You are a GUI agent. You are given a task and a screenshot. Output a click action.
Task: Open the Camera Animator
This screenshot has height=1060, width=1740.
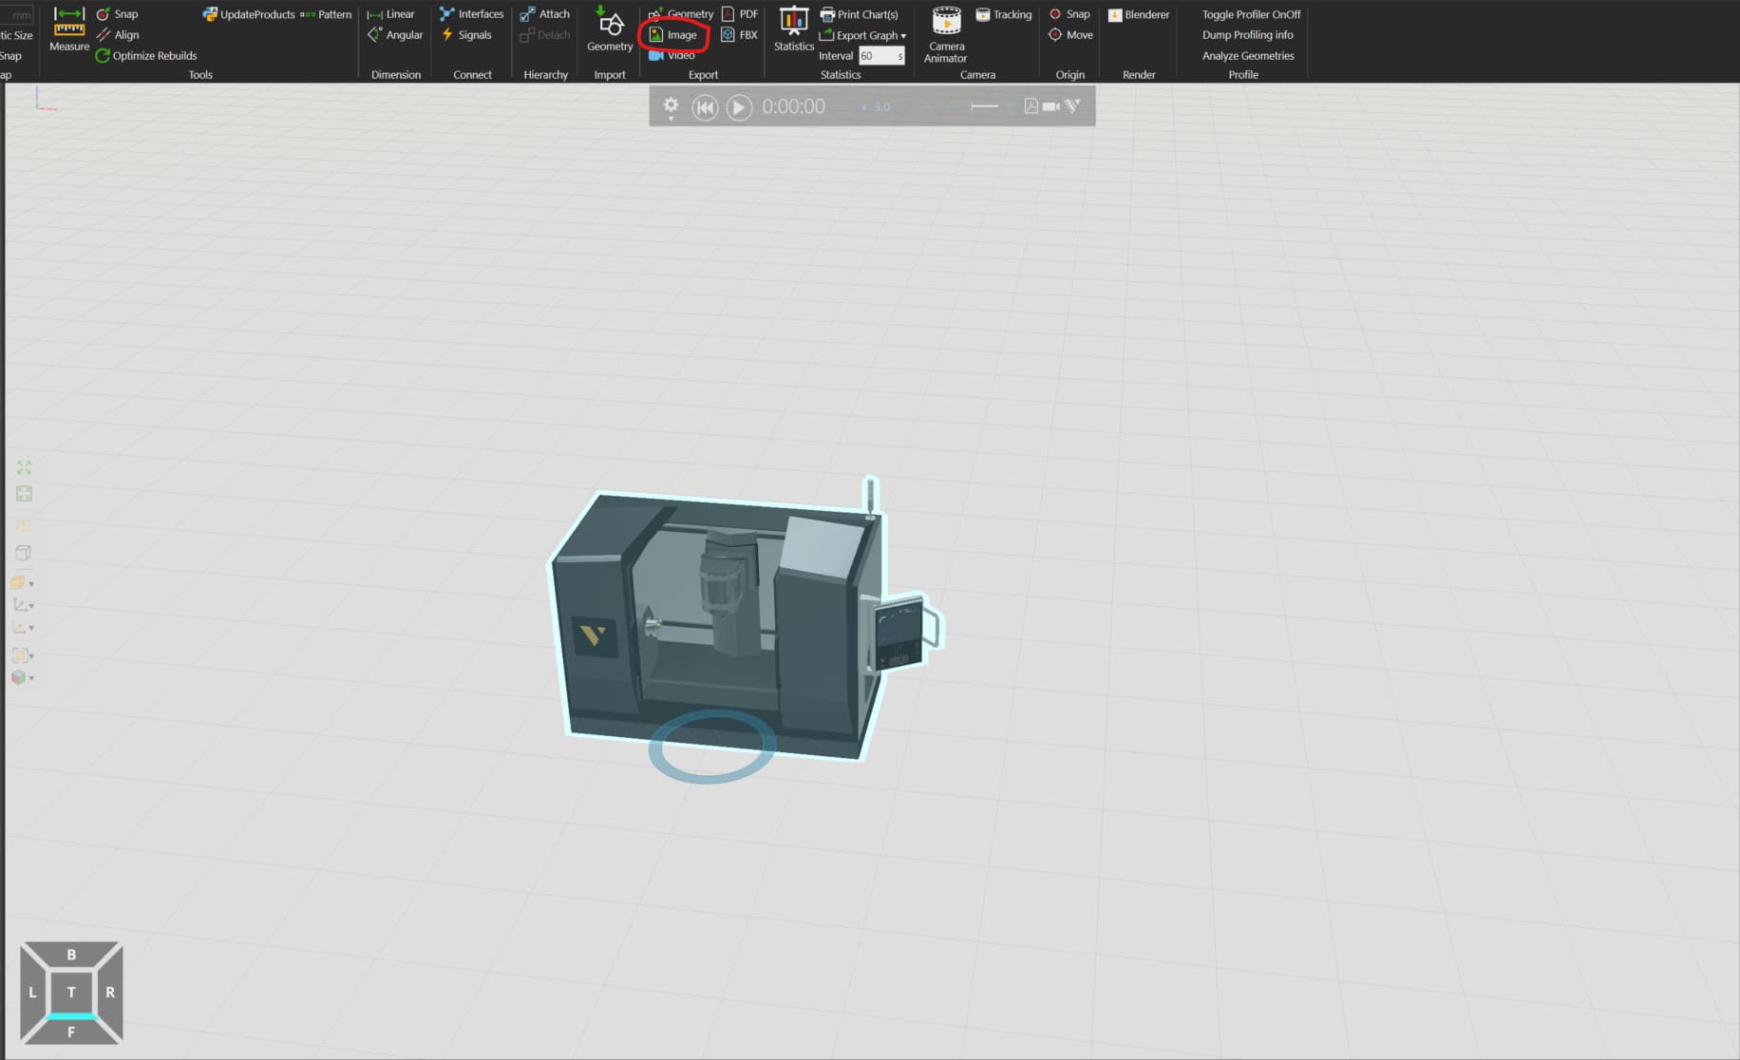(946, 33)
